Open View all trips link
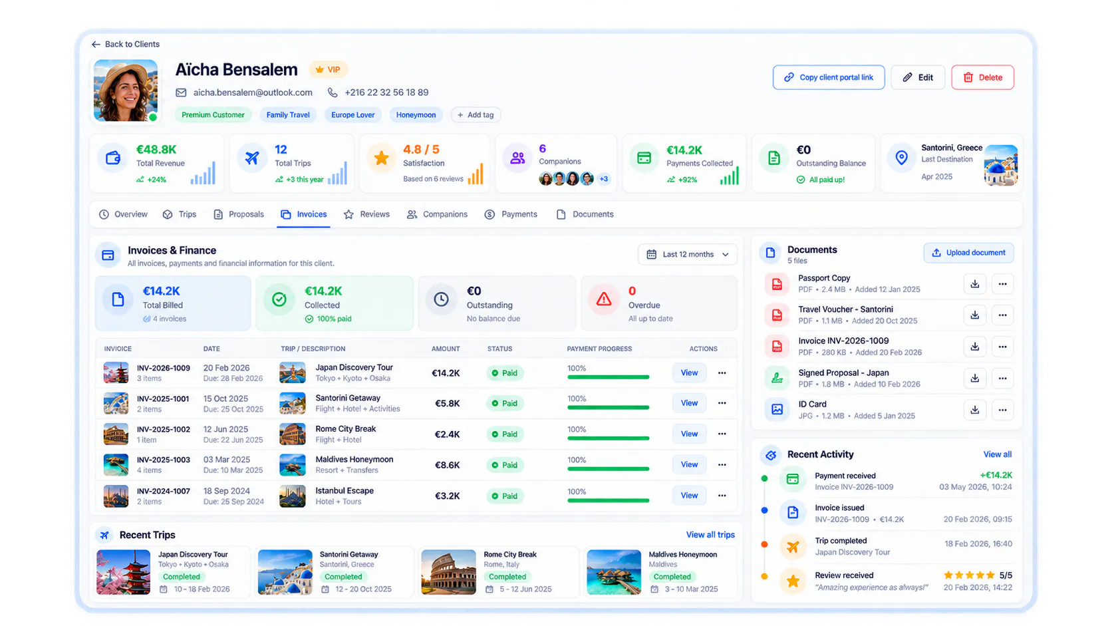The image size is (1112, 626). click(710, 535)
